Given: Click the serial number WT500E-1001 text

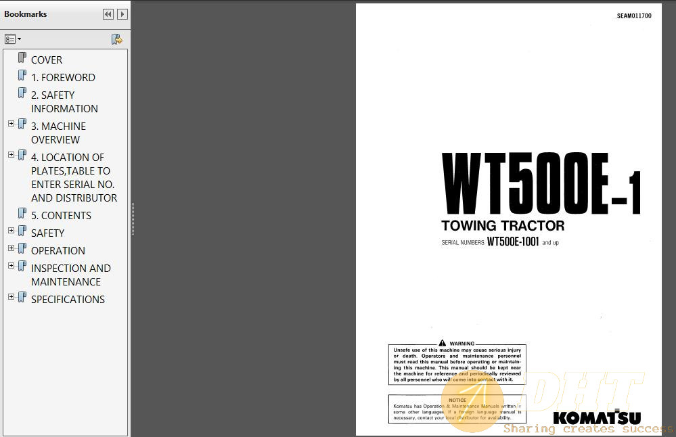Looking at the screenshot, I should click(513, 241).
